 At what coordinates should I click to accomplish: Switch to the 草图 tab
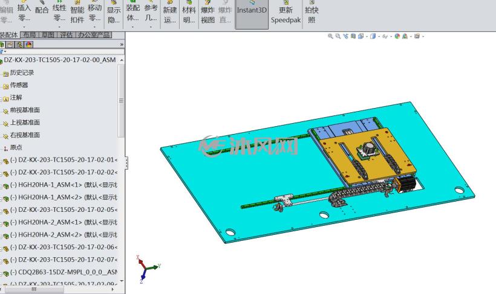tap(48, 35)
